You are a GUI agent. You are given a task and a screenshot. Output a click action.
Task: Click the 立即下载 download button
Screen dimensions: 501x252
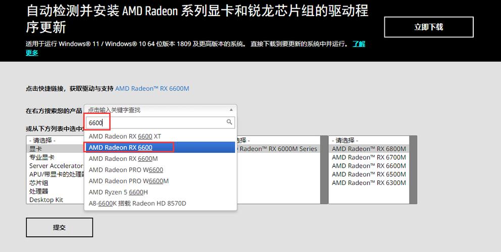(428, 27)
